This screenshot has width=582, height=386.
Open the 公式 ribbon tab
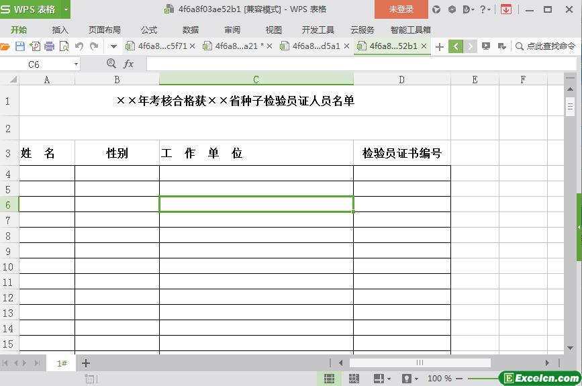(x=149, y=30)
